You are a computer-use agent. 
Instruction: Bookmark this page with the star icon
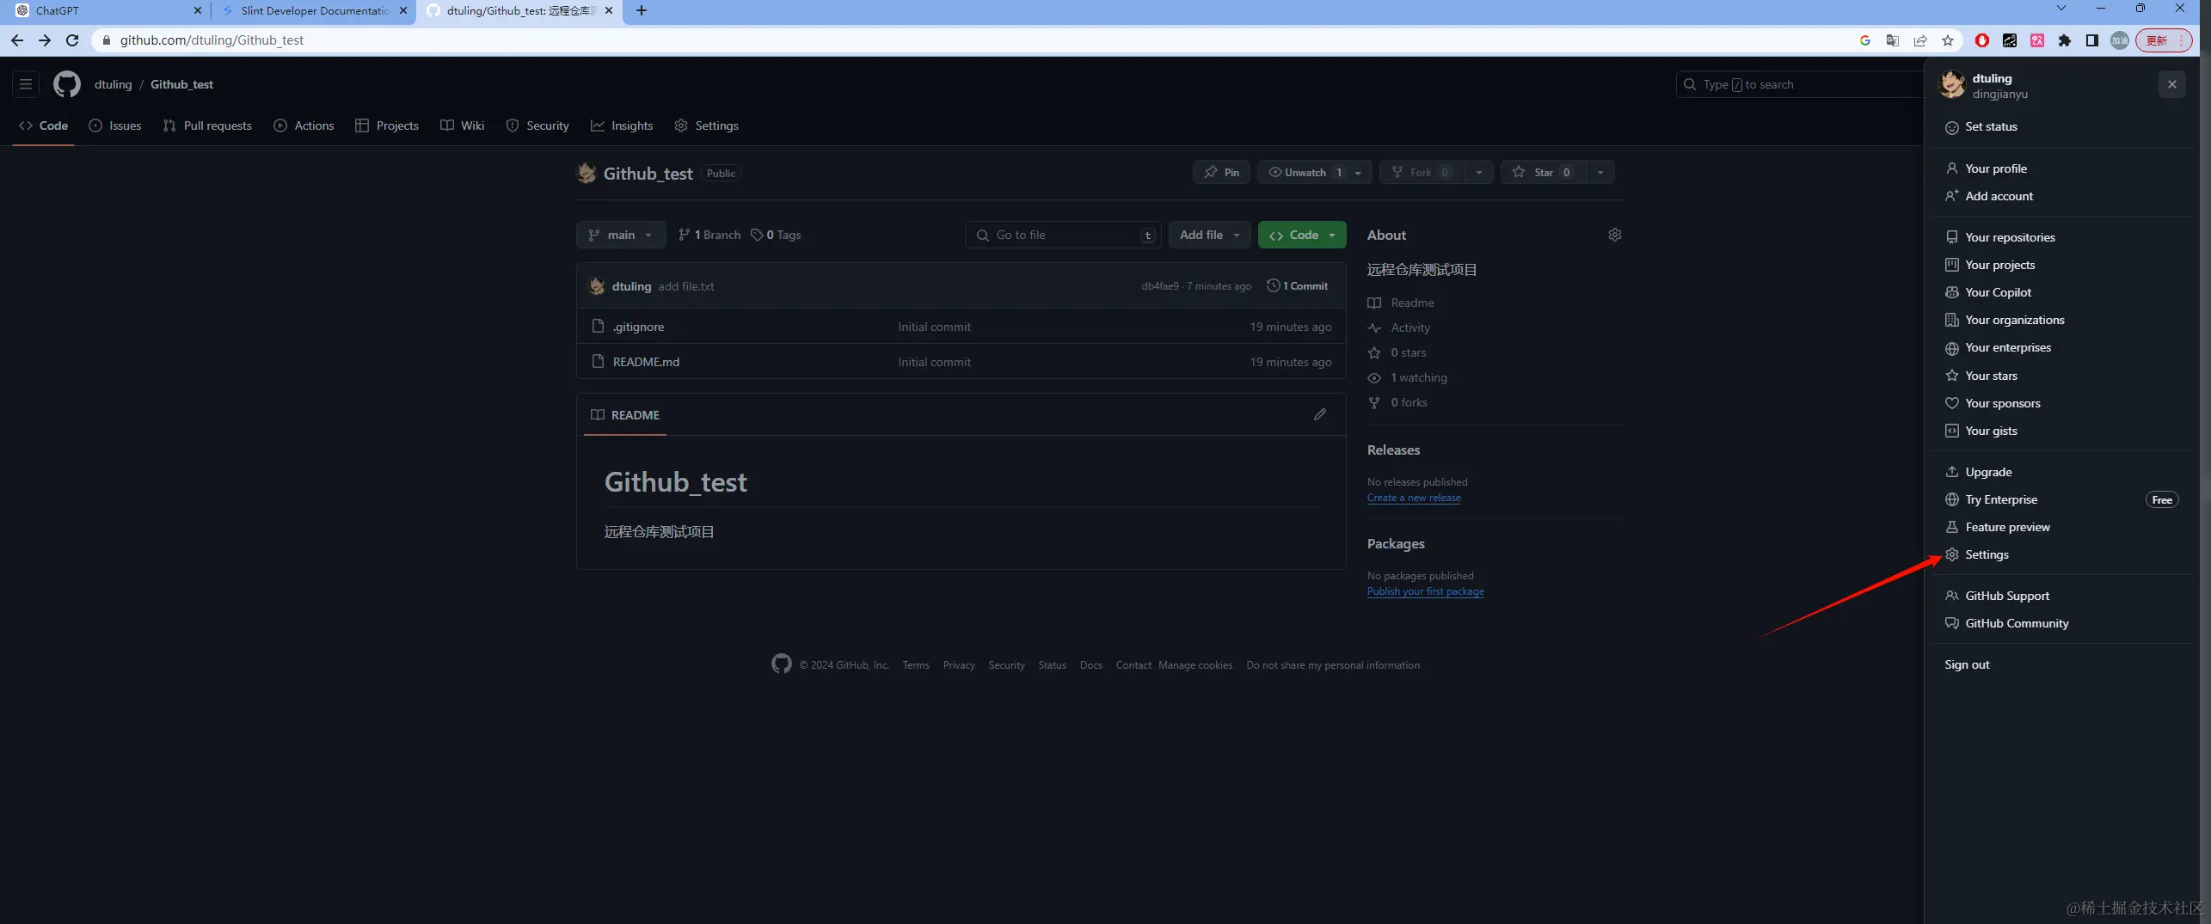(1948, 40)
